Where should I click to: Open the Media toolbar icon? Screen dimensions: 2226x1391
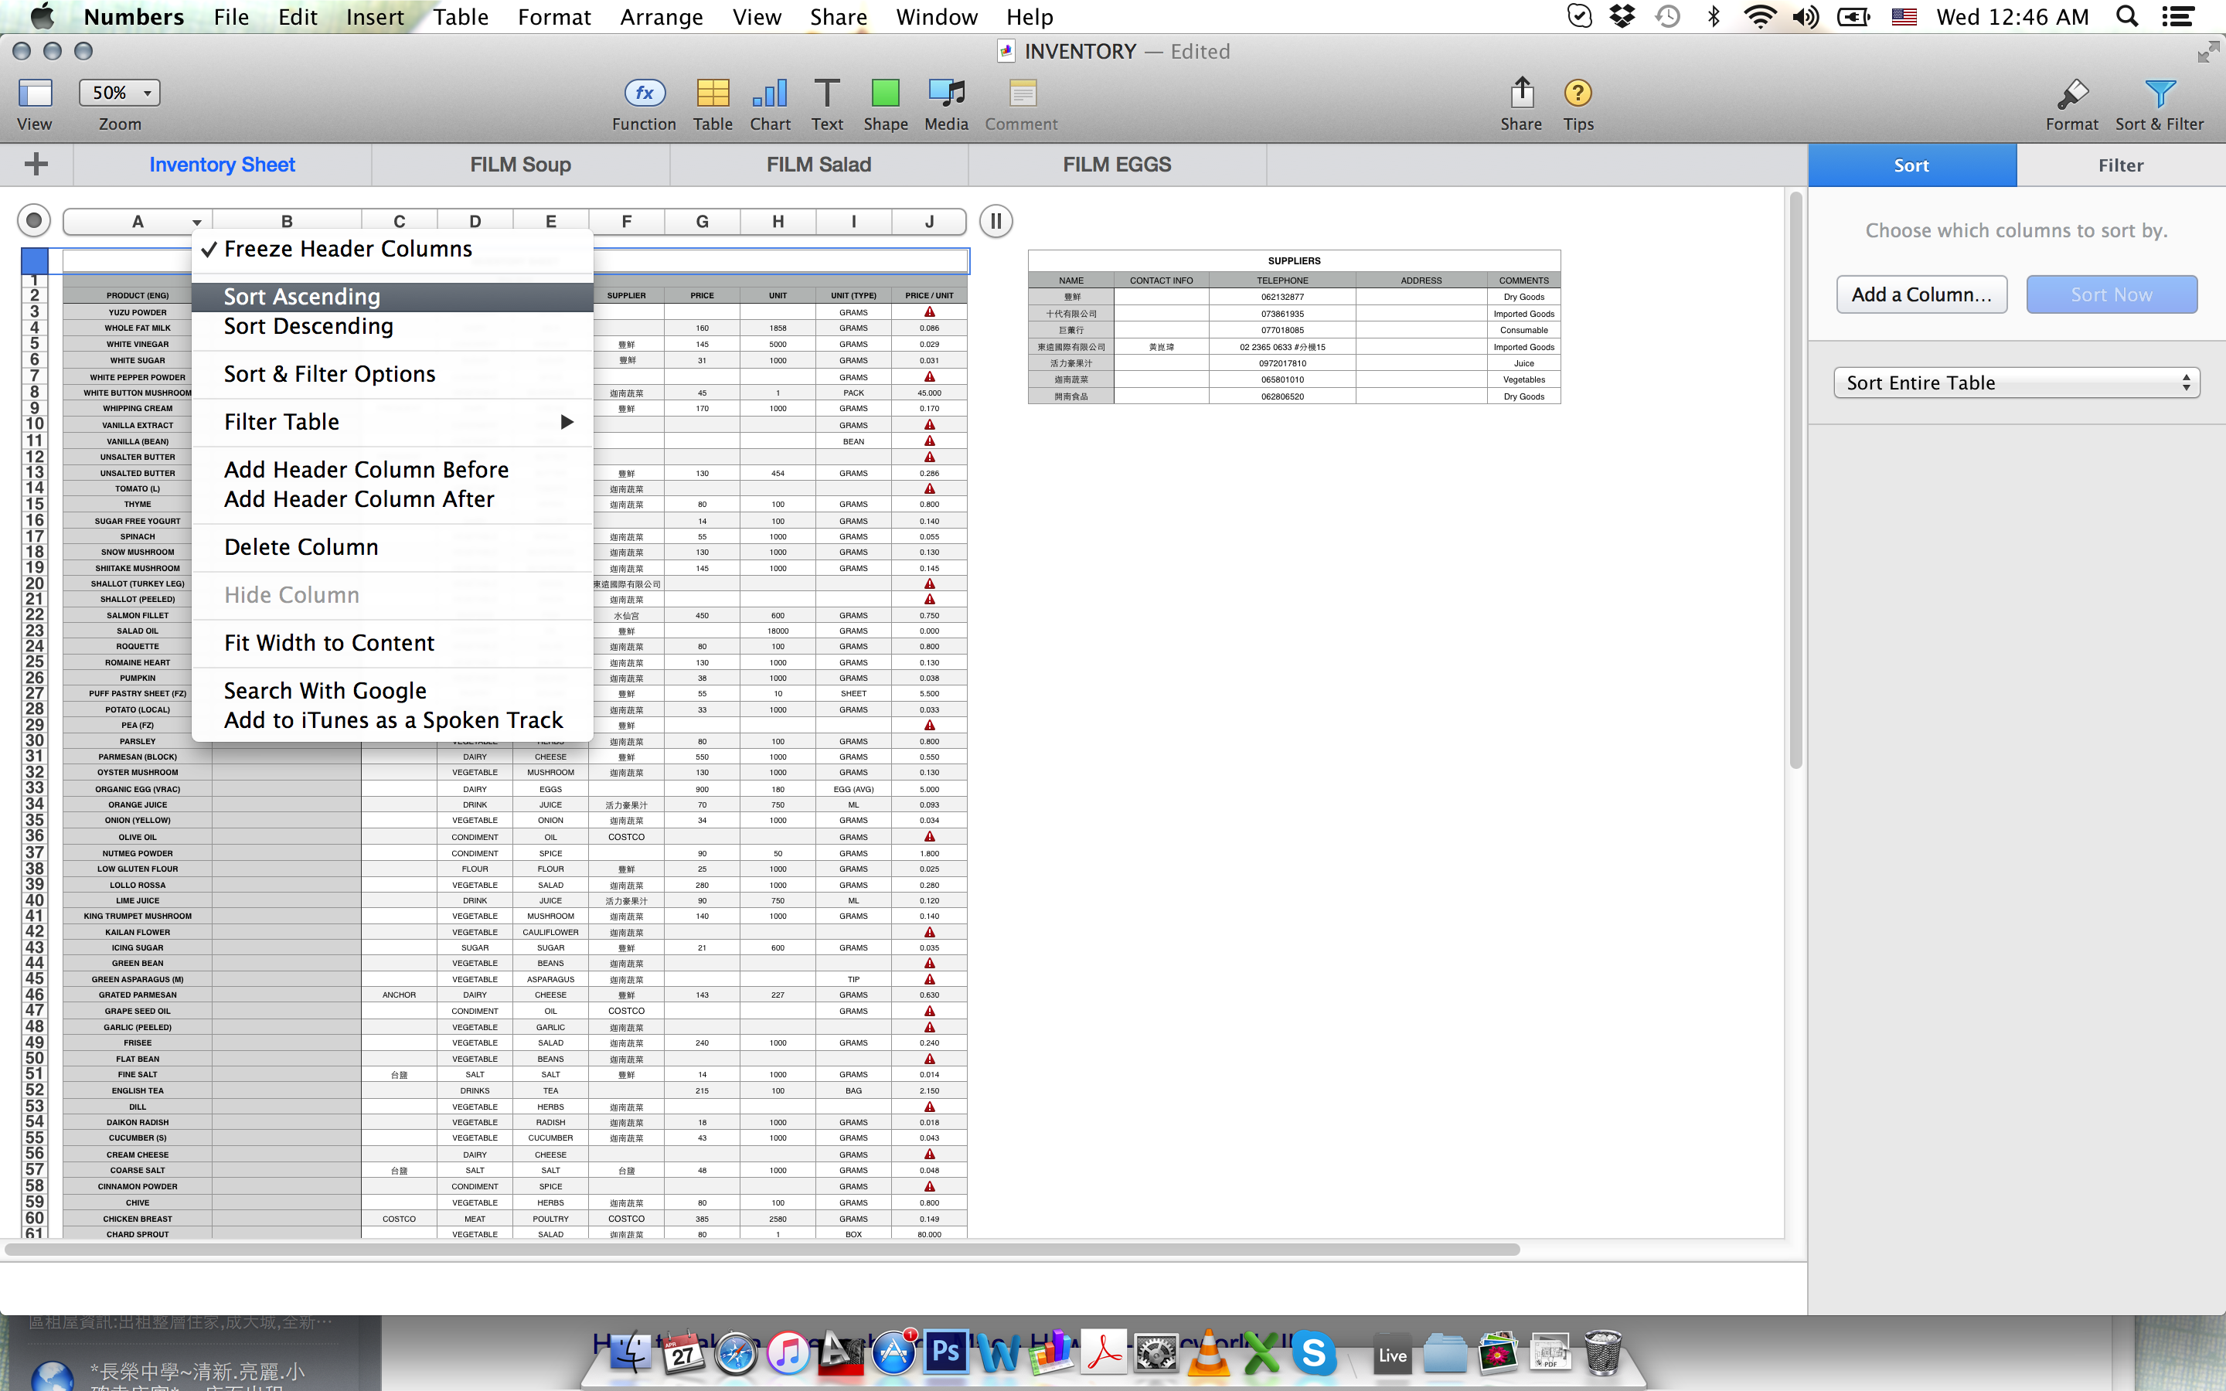tap(945, 94)
